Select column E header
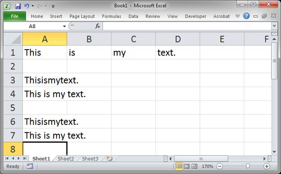 [x=222, y=39]
